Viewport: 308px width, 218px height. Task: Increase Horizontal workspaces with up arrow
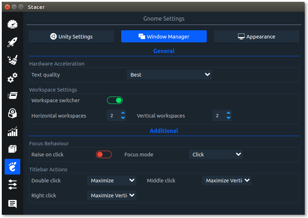123,113
